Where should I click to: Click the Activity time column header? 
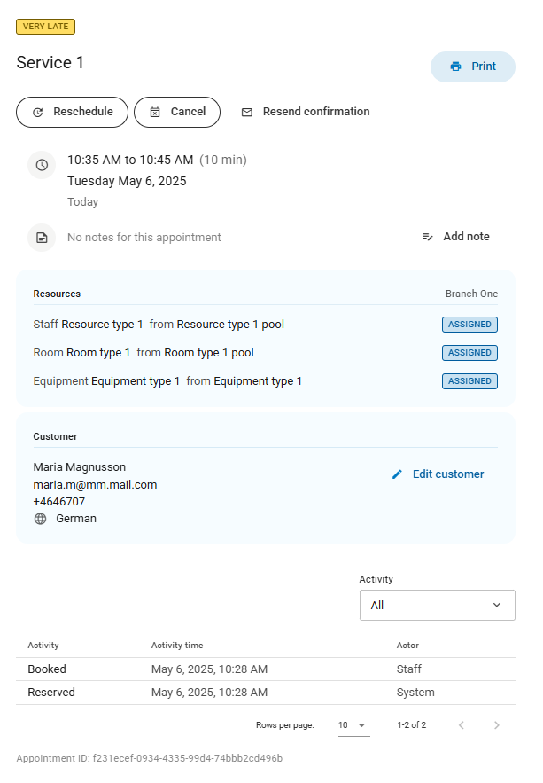point(177,646)
